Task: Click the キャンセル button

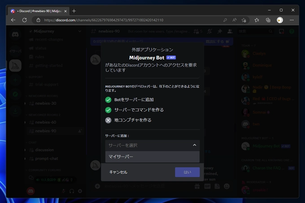Action: pyautogui.click(x=118, y=172)
